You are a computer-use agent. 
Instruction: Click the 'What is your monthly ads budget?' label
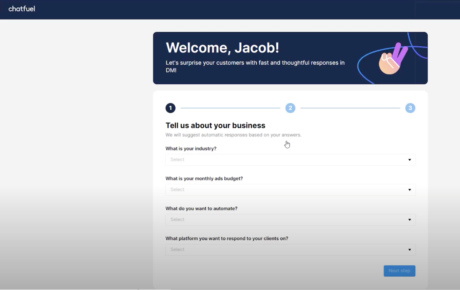[204, 179]
